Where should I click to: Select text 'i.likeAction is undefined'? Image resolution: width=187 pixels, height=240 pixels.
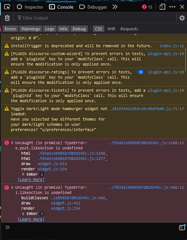coord(43,192)
